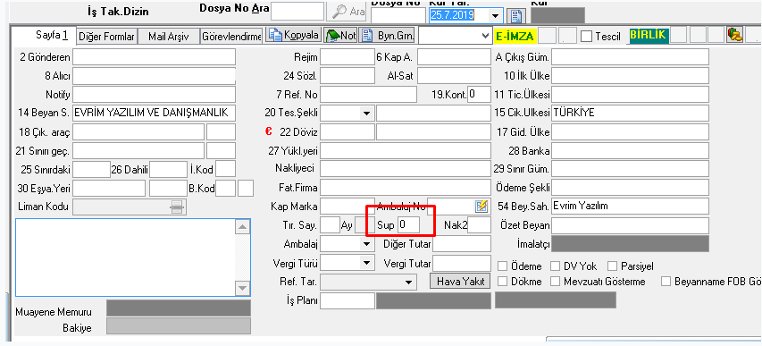This screenshot has height=346, width=762.
Task: Click the Sup field containing 0
Action: click(x=409, y=225)
